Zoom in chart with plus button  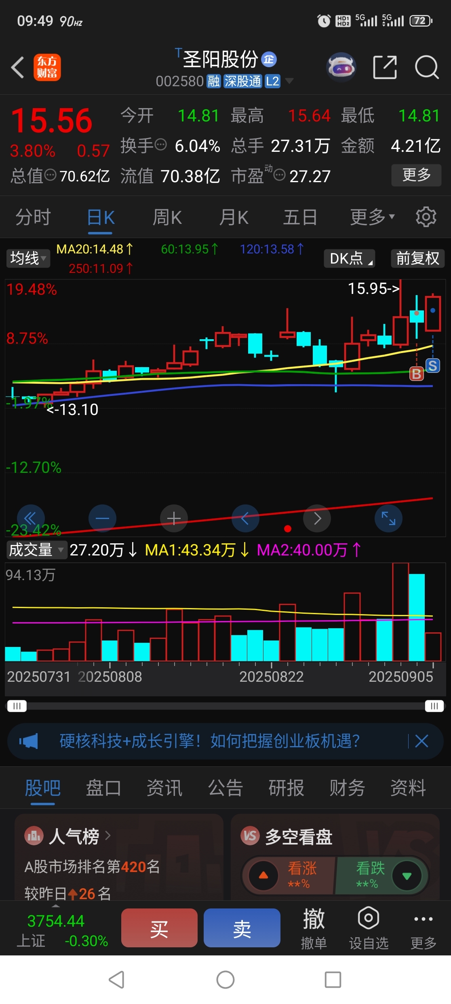click(174, 518)
